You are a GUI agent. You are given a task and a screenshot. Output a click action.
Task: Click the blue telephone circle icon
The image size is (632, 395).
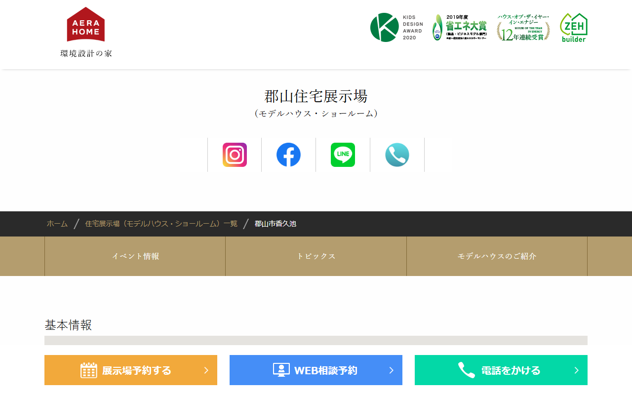(x=397, y=155)
